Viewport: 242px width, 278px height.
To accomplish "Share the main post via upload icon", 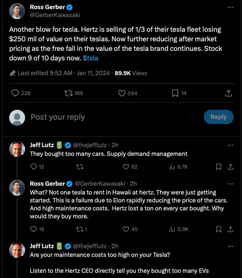I will pos(228,93).
